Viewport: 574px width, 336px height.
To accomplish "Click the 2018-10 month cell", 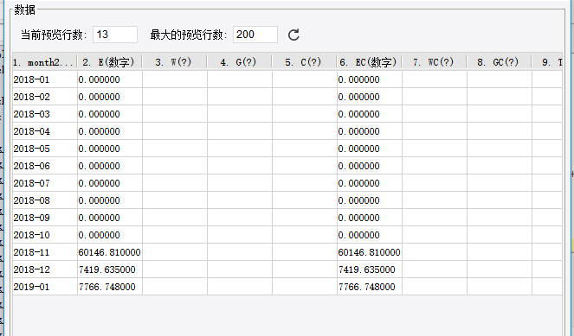I will (45, 235).
